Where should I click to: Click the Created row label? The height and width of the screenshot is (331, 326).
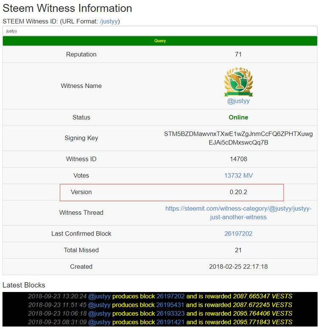[81, 266]
